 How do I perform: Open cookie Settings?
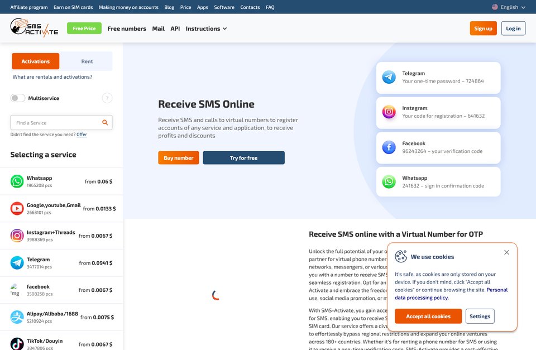click(480, 316)
